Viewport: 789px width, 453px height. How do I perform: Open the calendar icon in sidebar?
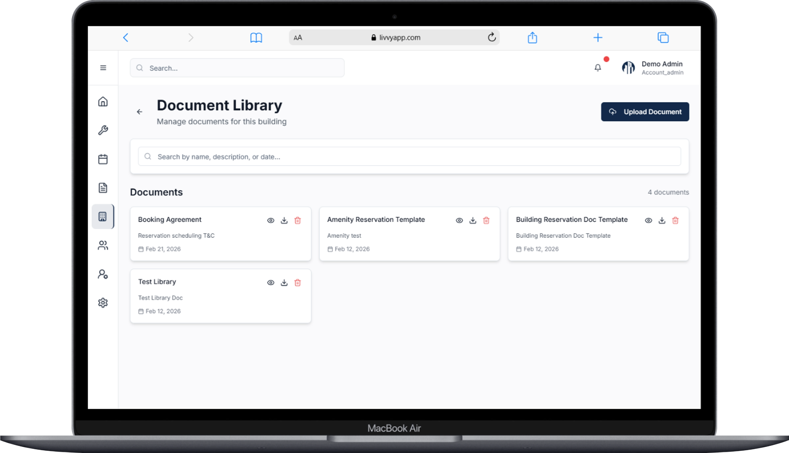tap(103, 159)
